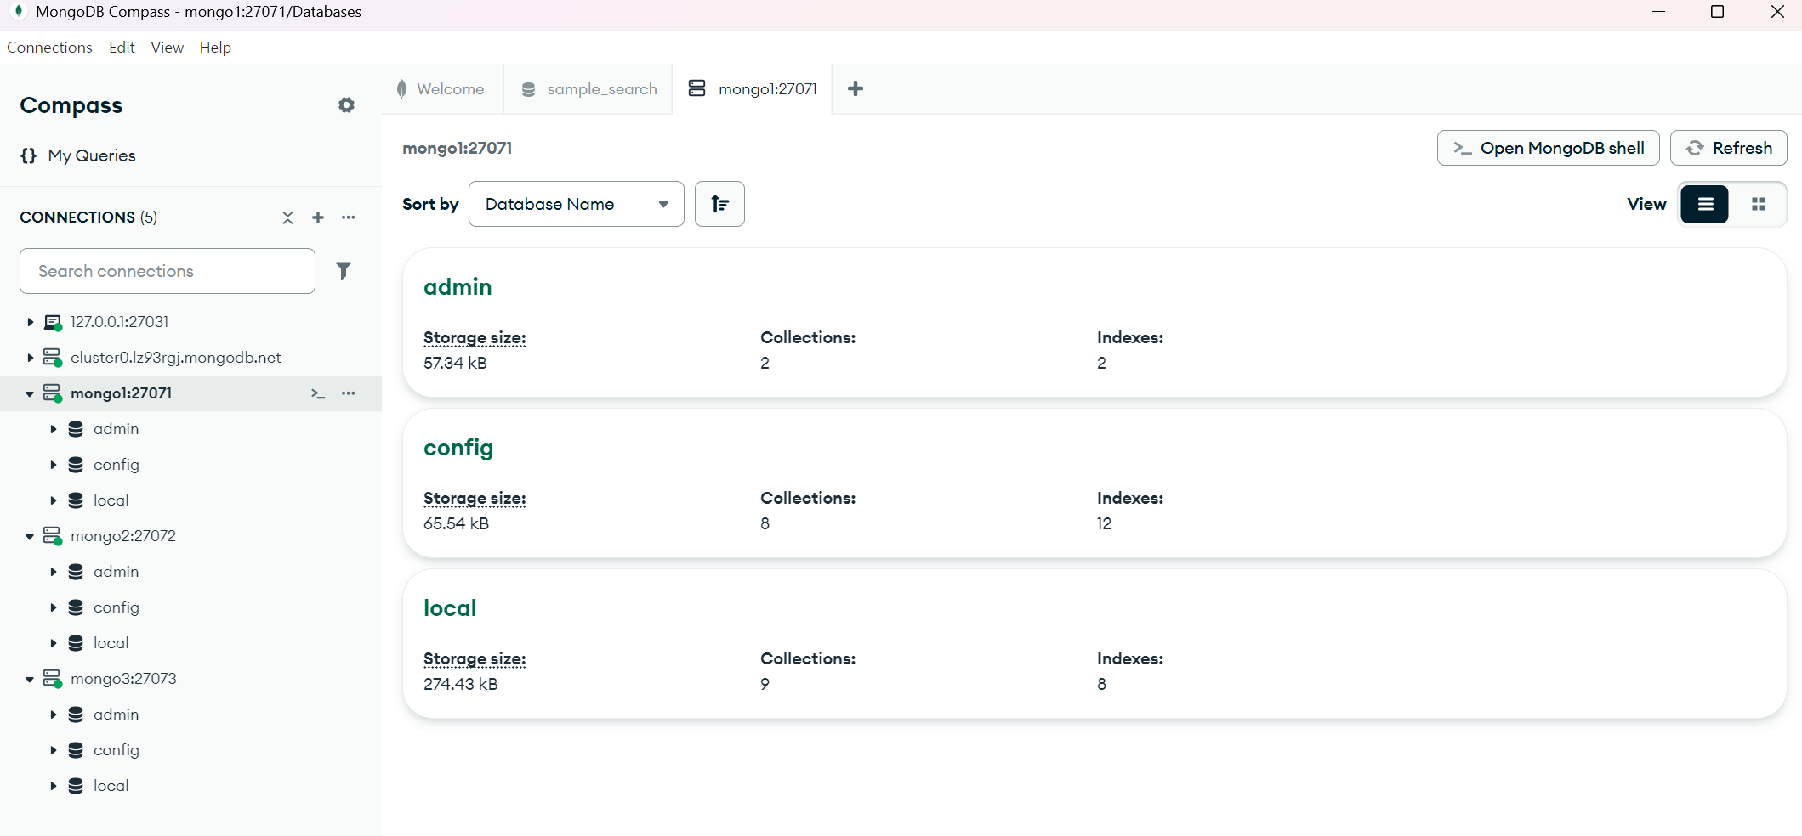Screen dimensions: 1802x836
Task: Open Sort by Database Name dropdown
Action: [x=577, y=204]
